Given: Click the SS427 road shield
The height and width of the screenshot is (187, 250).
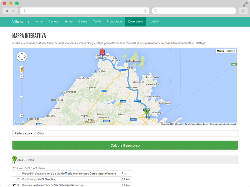Looking at the screenshot, I should [x=123, y=101].
